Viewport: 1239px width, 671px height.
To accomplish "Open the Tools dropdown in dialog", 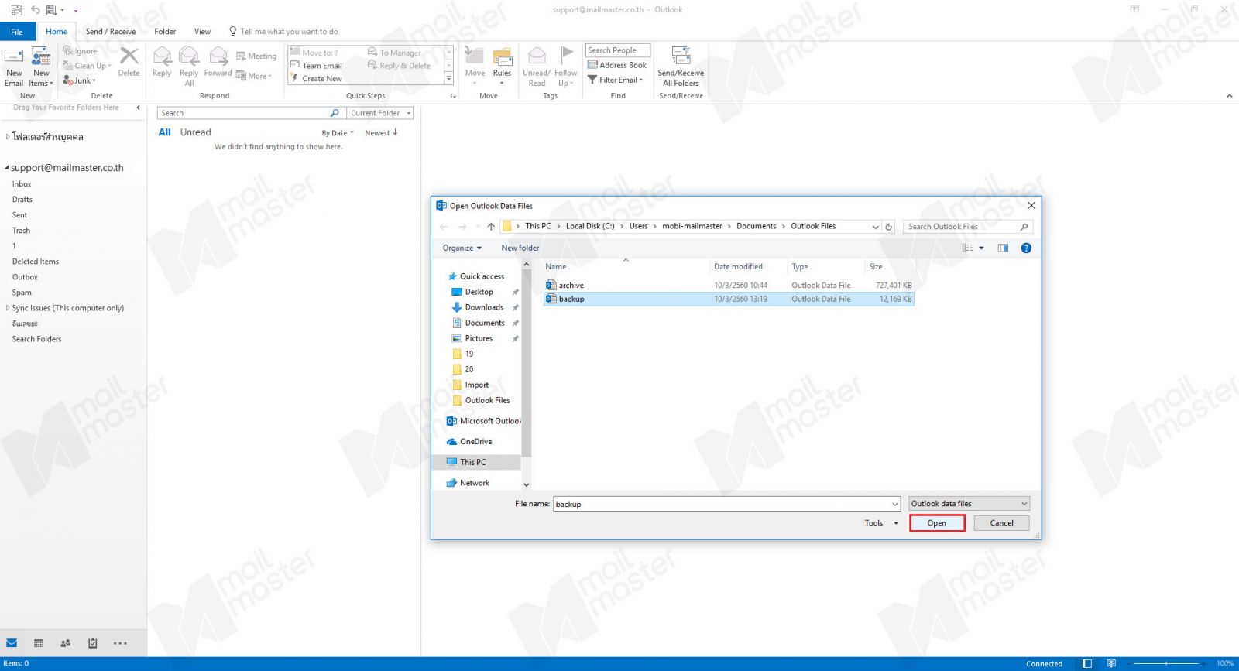I will point(881,523).
